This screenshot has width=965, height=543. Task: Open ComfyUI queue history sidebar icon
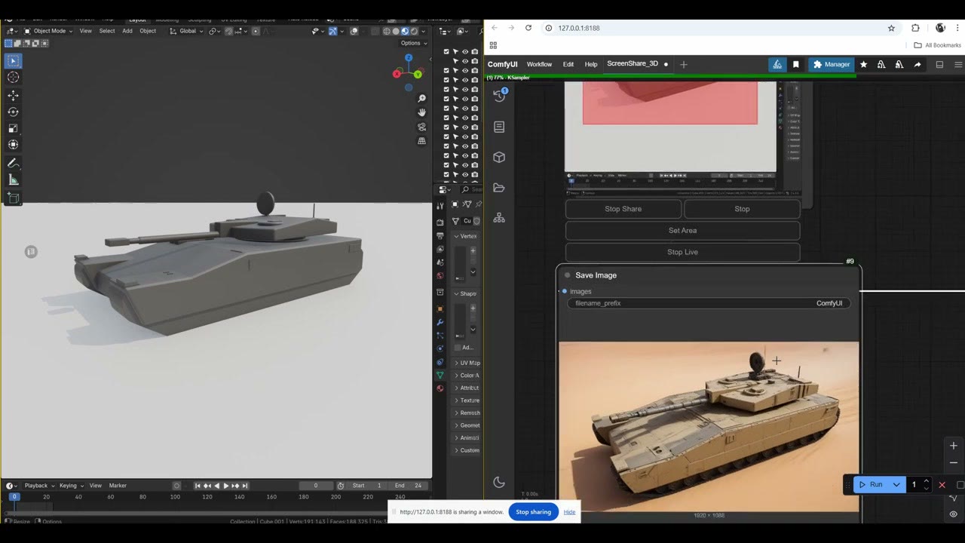click(x=499, y=96)
